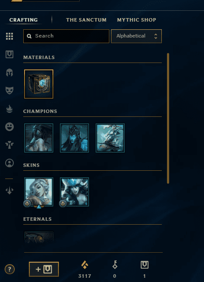Select the Hextech chest in Materials
This screenshot has height=282, width=204.
[39, 84]
